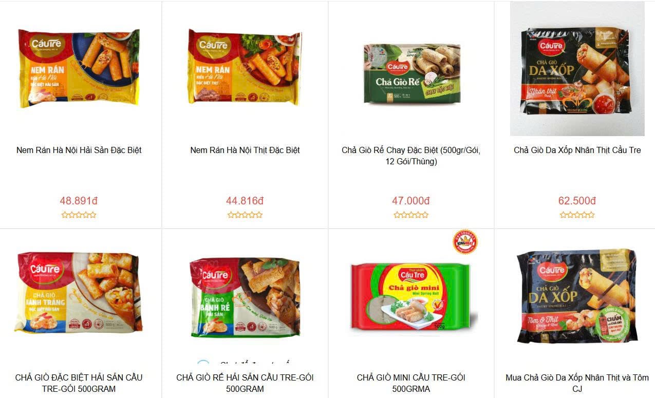Rate Nem Rán Hải Sản using its star rating
This screenshot has height=398, width=655.
(79, 215)
